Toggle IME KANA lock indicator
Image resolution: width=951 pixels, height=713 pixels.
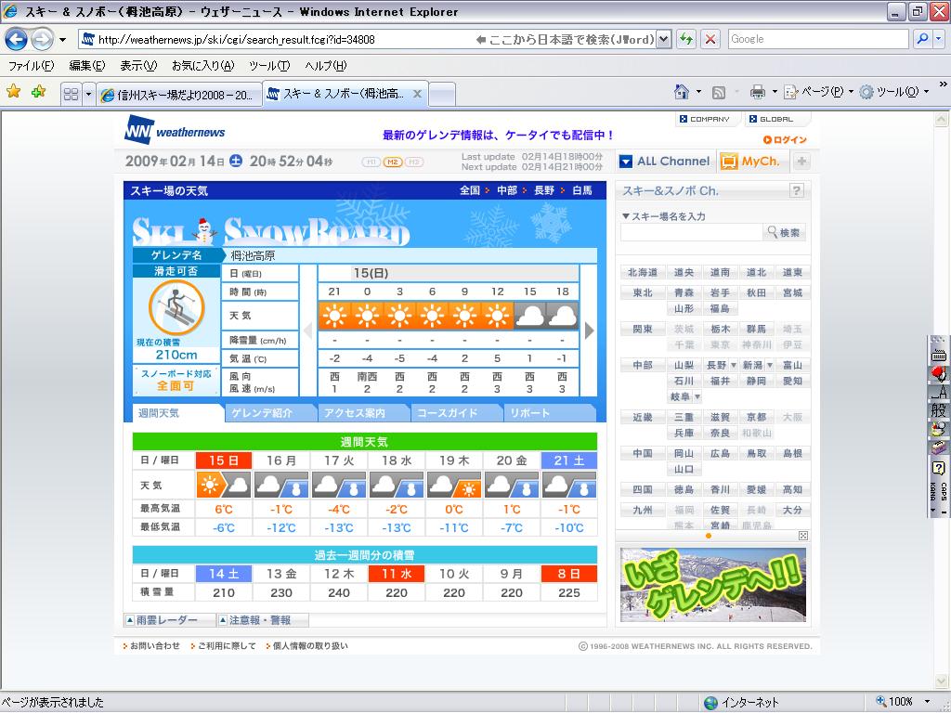pyautogui.click(x=932, y=492)
